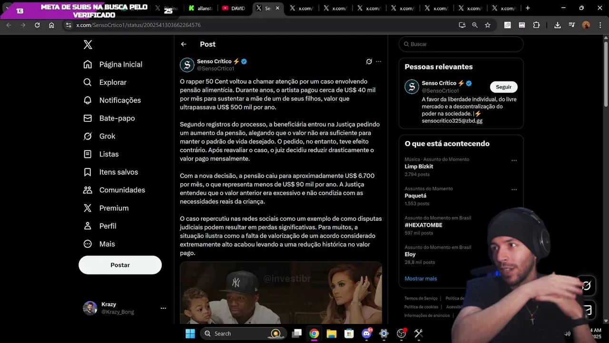Open the Chrome extensions puzzle icon
The width and height of the screenshot is (609, 343).
536,25
